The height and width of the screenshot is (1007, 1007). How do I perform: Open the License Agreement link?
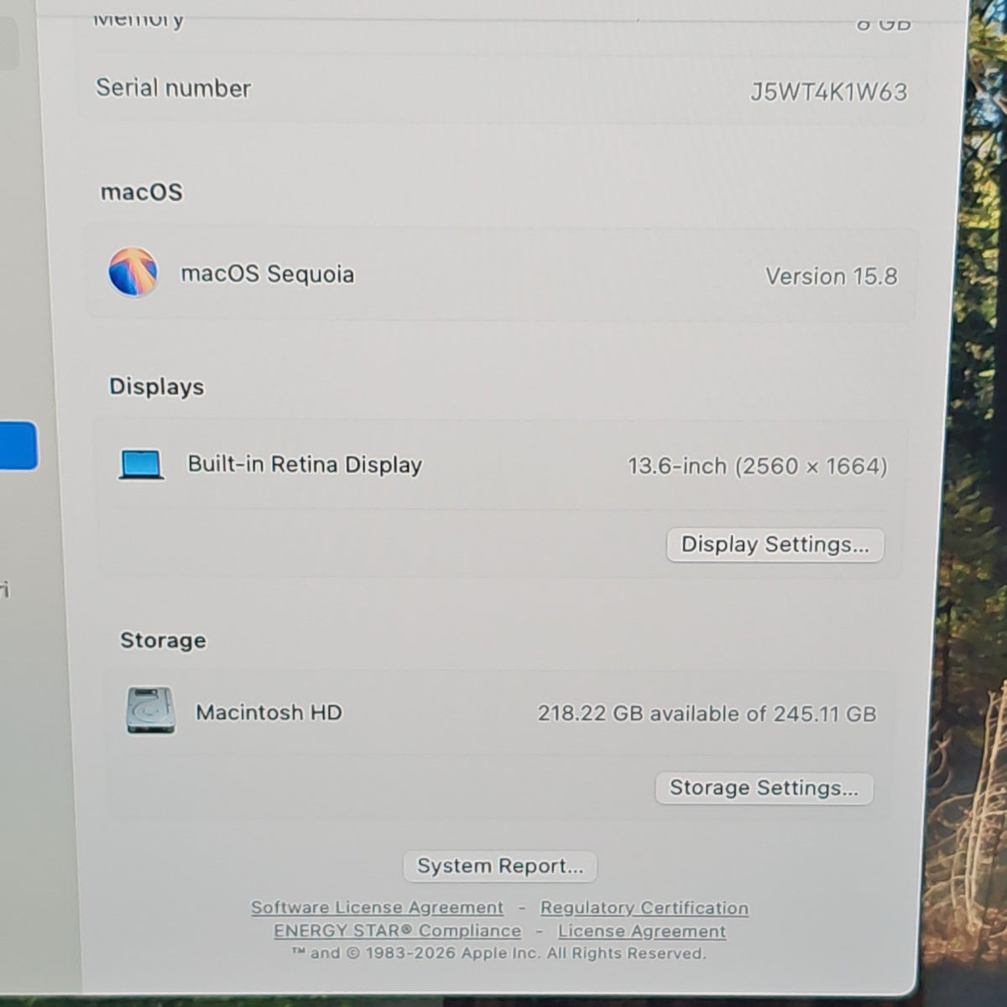(x=642, y=931)
